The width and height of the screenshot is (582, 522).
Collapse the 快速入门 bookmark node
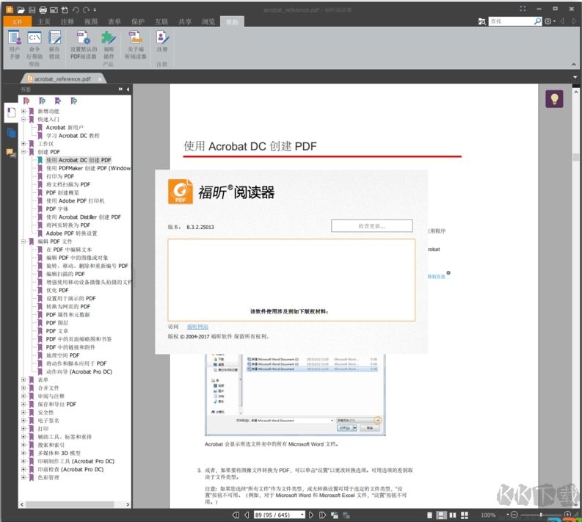click(x=23, y=119)
